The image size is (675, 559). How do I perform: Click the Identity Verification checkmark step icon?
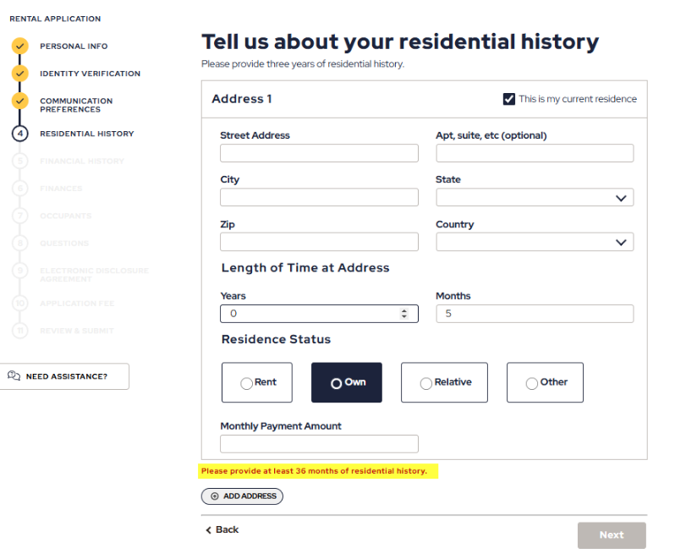tap(19, 74)
